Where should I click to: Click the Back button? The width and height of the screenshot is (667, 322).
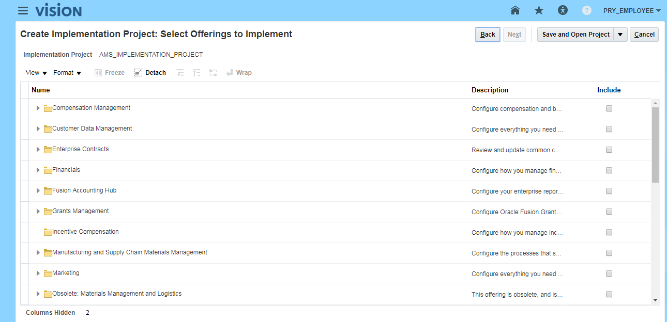click(488, 35)
